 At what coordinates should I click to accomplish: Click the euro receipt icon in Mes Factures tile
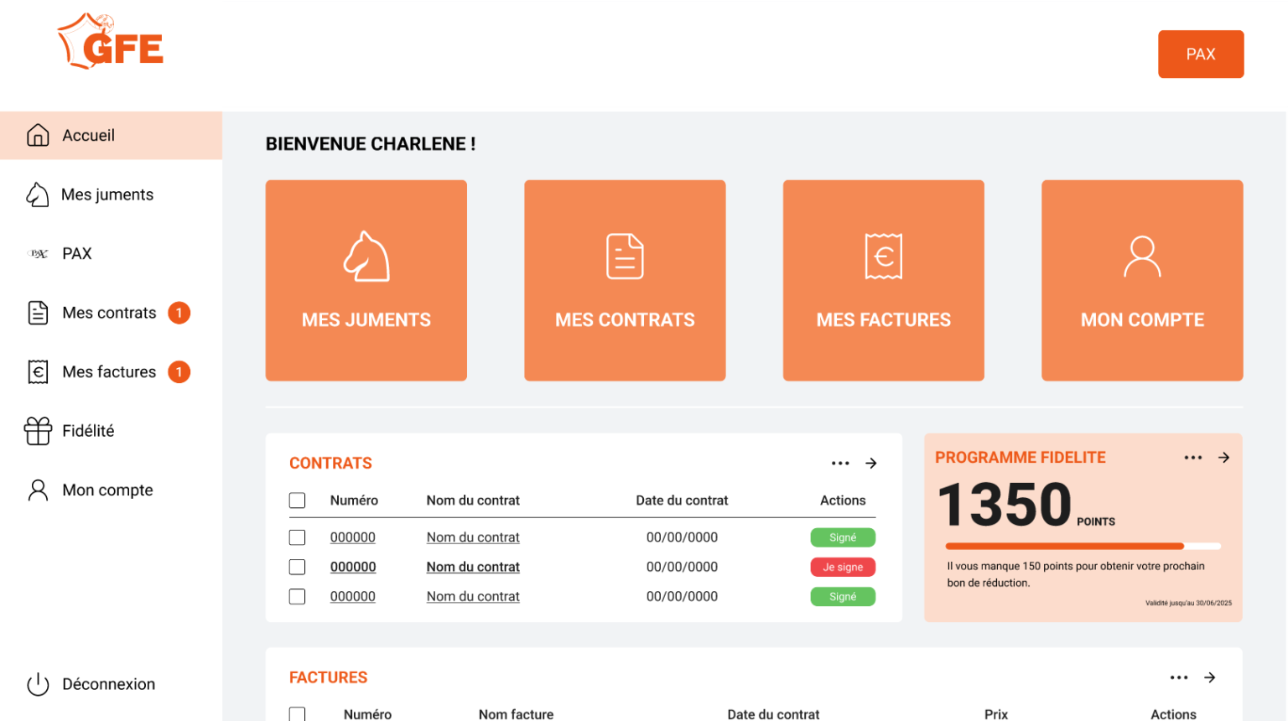[x=883, y=256]
